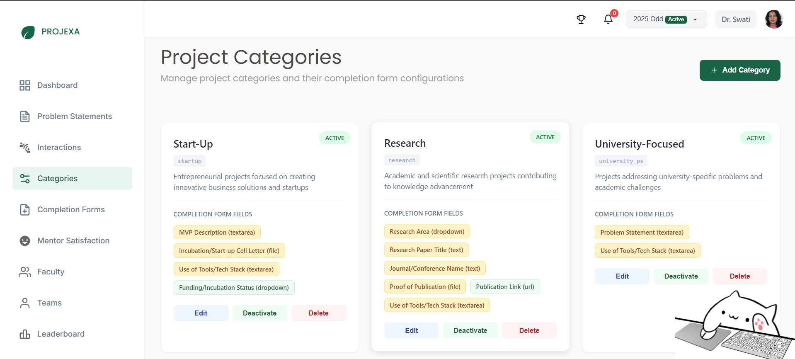Viewport: 795px width, 359px height.
Task: Click the Dashboard grid icon
Action: click(25, 85)
